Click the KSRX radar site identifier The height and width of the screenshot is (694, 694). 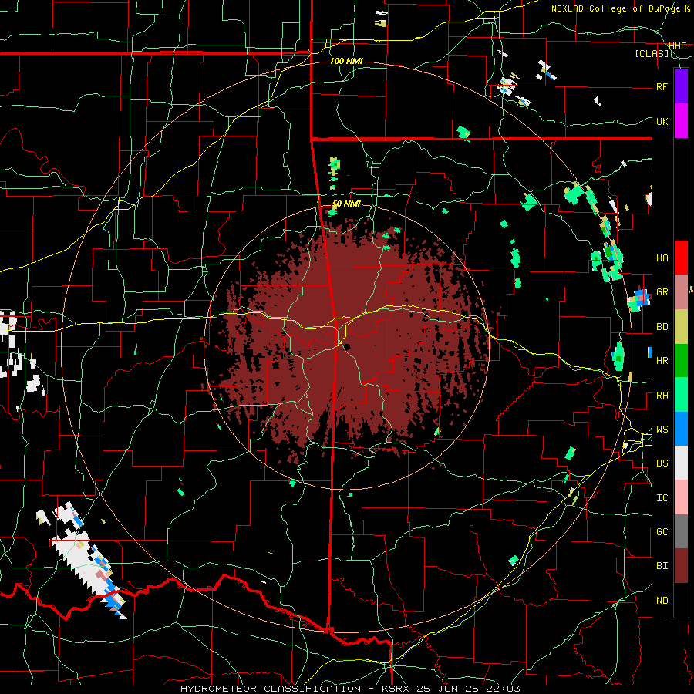[396, 689]
